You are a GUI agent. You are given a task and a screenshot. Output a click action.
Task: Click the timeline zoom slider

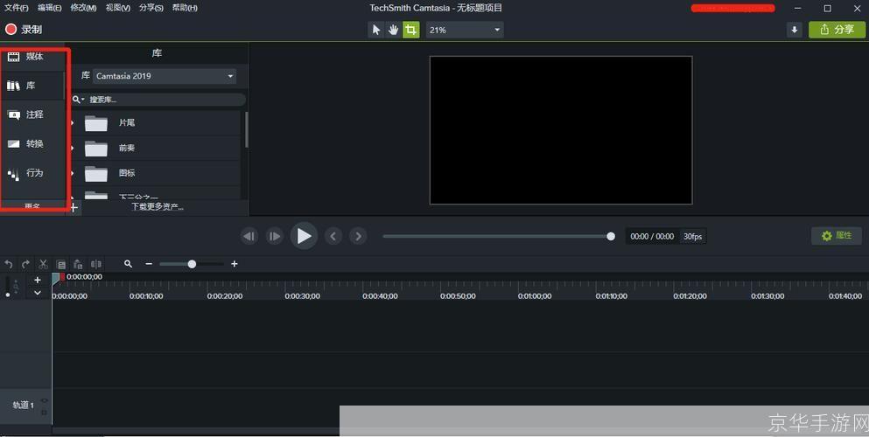[x=192, y=264]
